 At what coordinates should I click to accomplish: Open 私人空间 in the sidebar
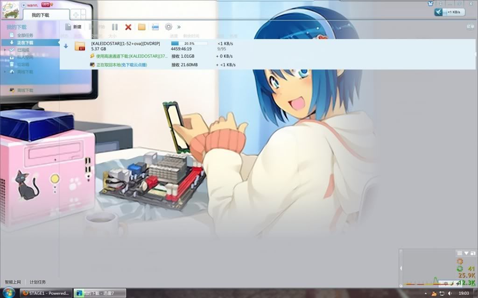click(25, 57)
